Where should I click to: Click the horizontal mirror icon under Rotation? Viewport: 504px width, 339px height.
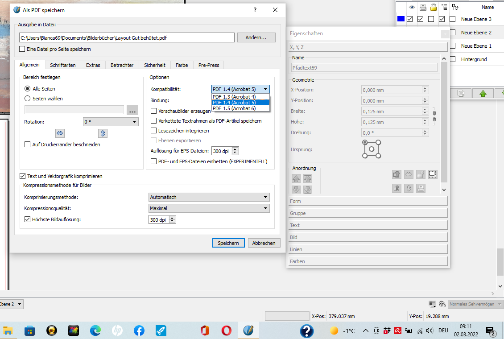tap(60, 133)
